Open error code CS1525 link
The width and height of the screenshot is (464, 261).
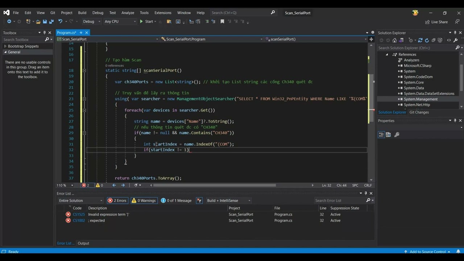click(79, 215)
